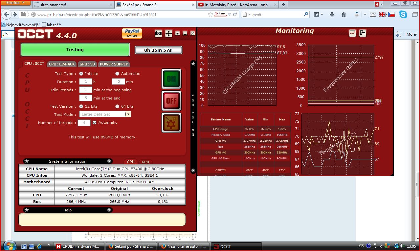The width and height of the screenshot is (420, 251).
Task: Switch to the CPU:LINPACK tab
Action: click(62, 64)
